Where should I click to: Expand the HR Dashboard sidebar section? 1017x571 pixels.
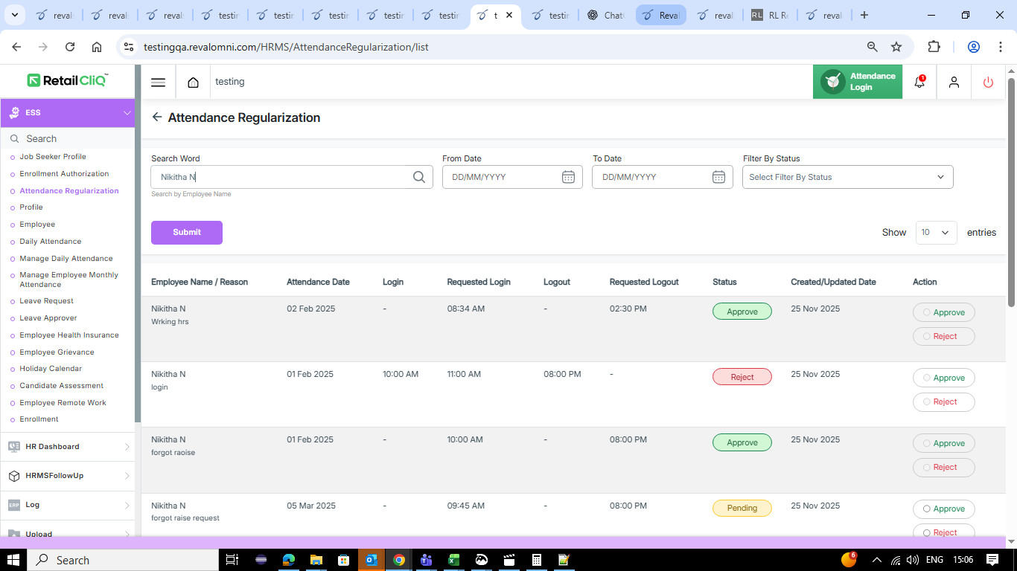(x=67, y=447)
